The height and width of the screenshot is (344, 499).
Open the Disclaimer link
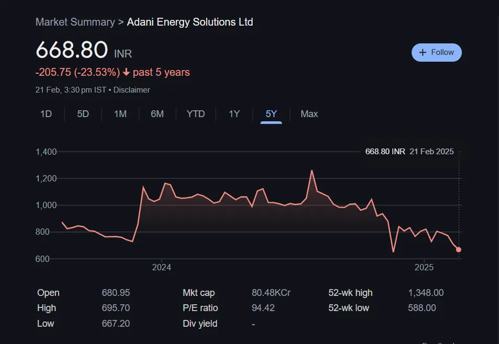click(x=131, y=90)
